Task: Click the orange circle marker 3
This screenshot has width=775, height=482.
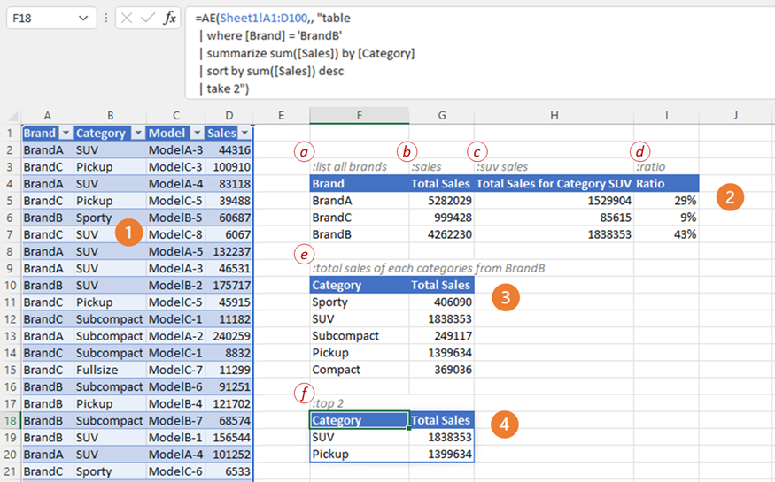Action: [505, 298]
